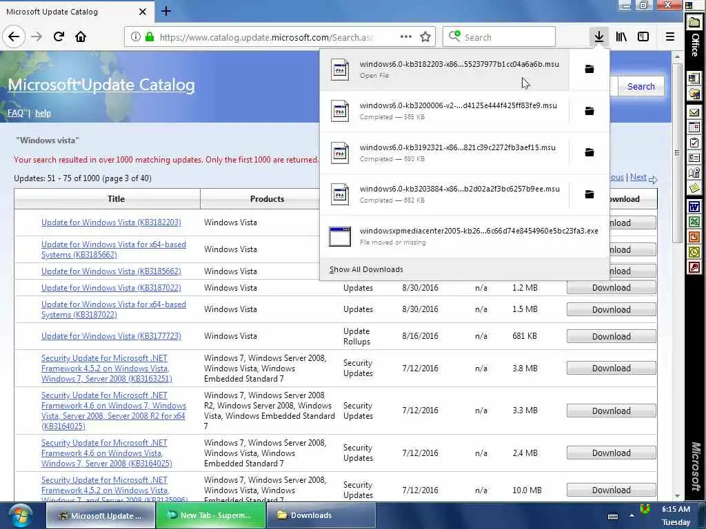The image size is (706, 529).
Task: Click the page vertical scrollbar thumb
Action: click(x=677, y=153)
